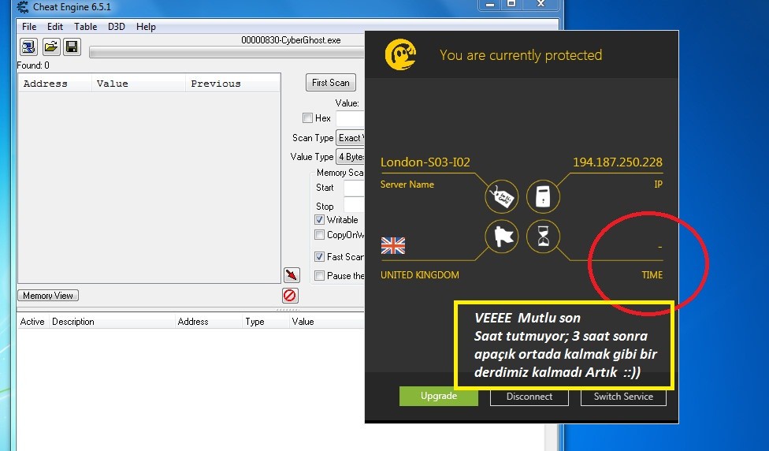This screenshot has height=451, width=769.
Task: Click the Address column header in address table
Action: point(208,322)
